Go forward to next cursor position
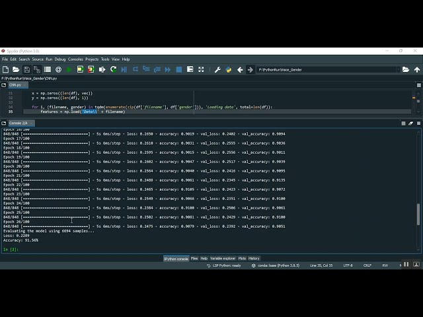 [x=250, y=69]
